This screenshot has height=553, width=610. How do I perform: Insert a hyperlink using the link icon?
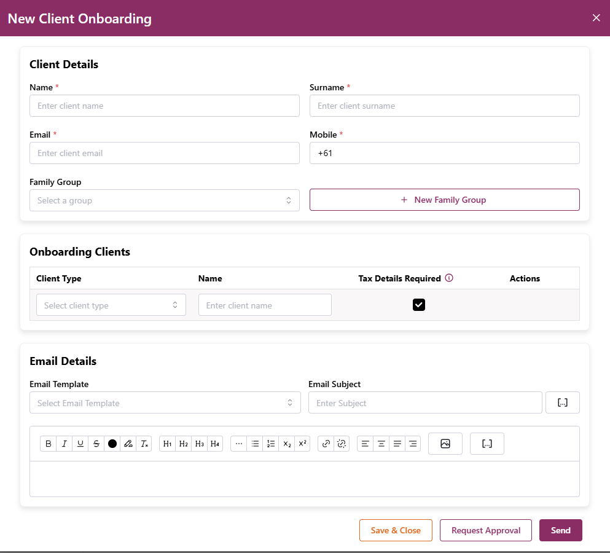[326, 444]
